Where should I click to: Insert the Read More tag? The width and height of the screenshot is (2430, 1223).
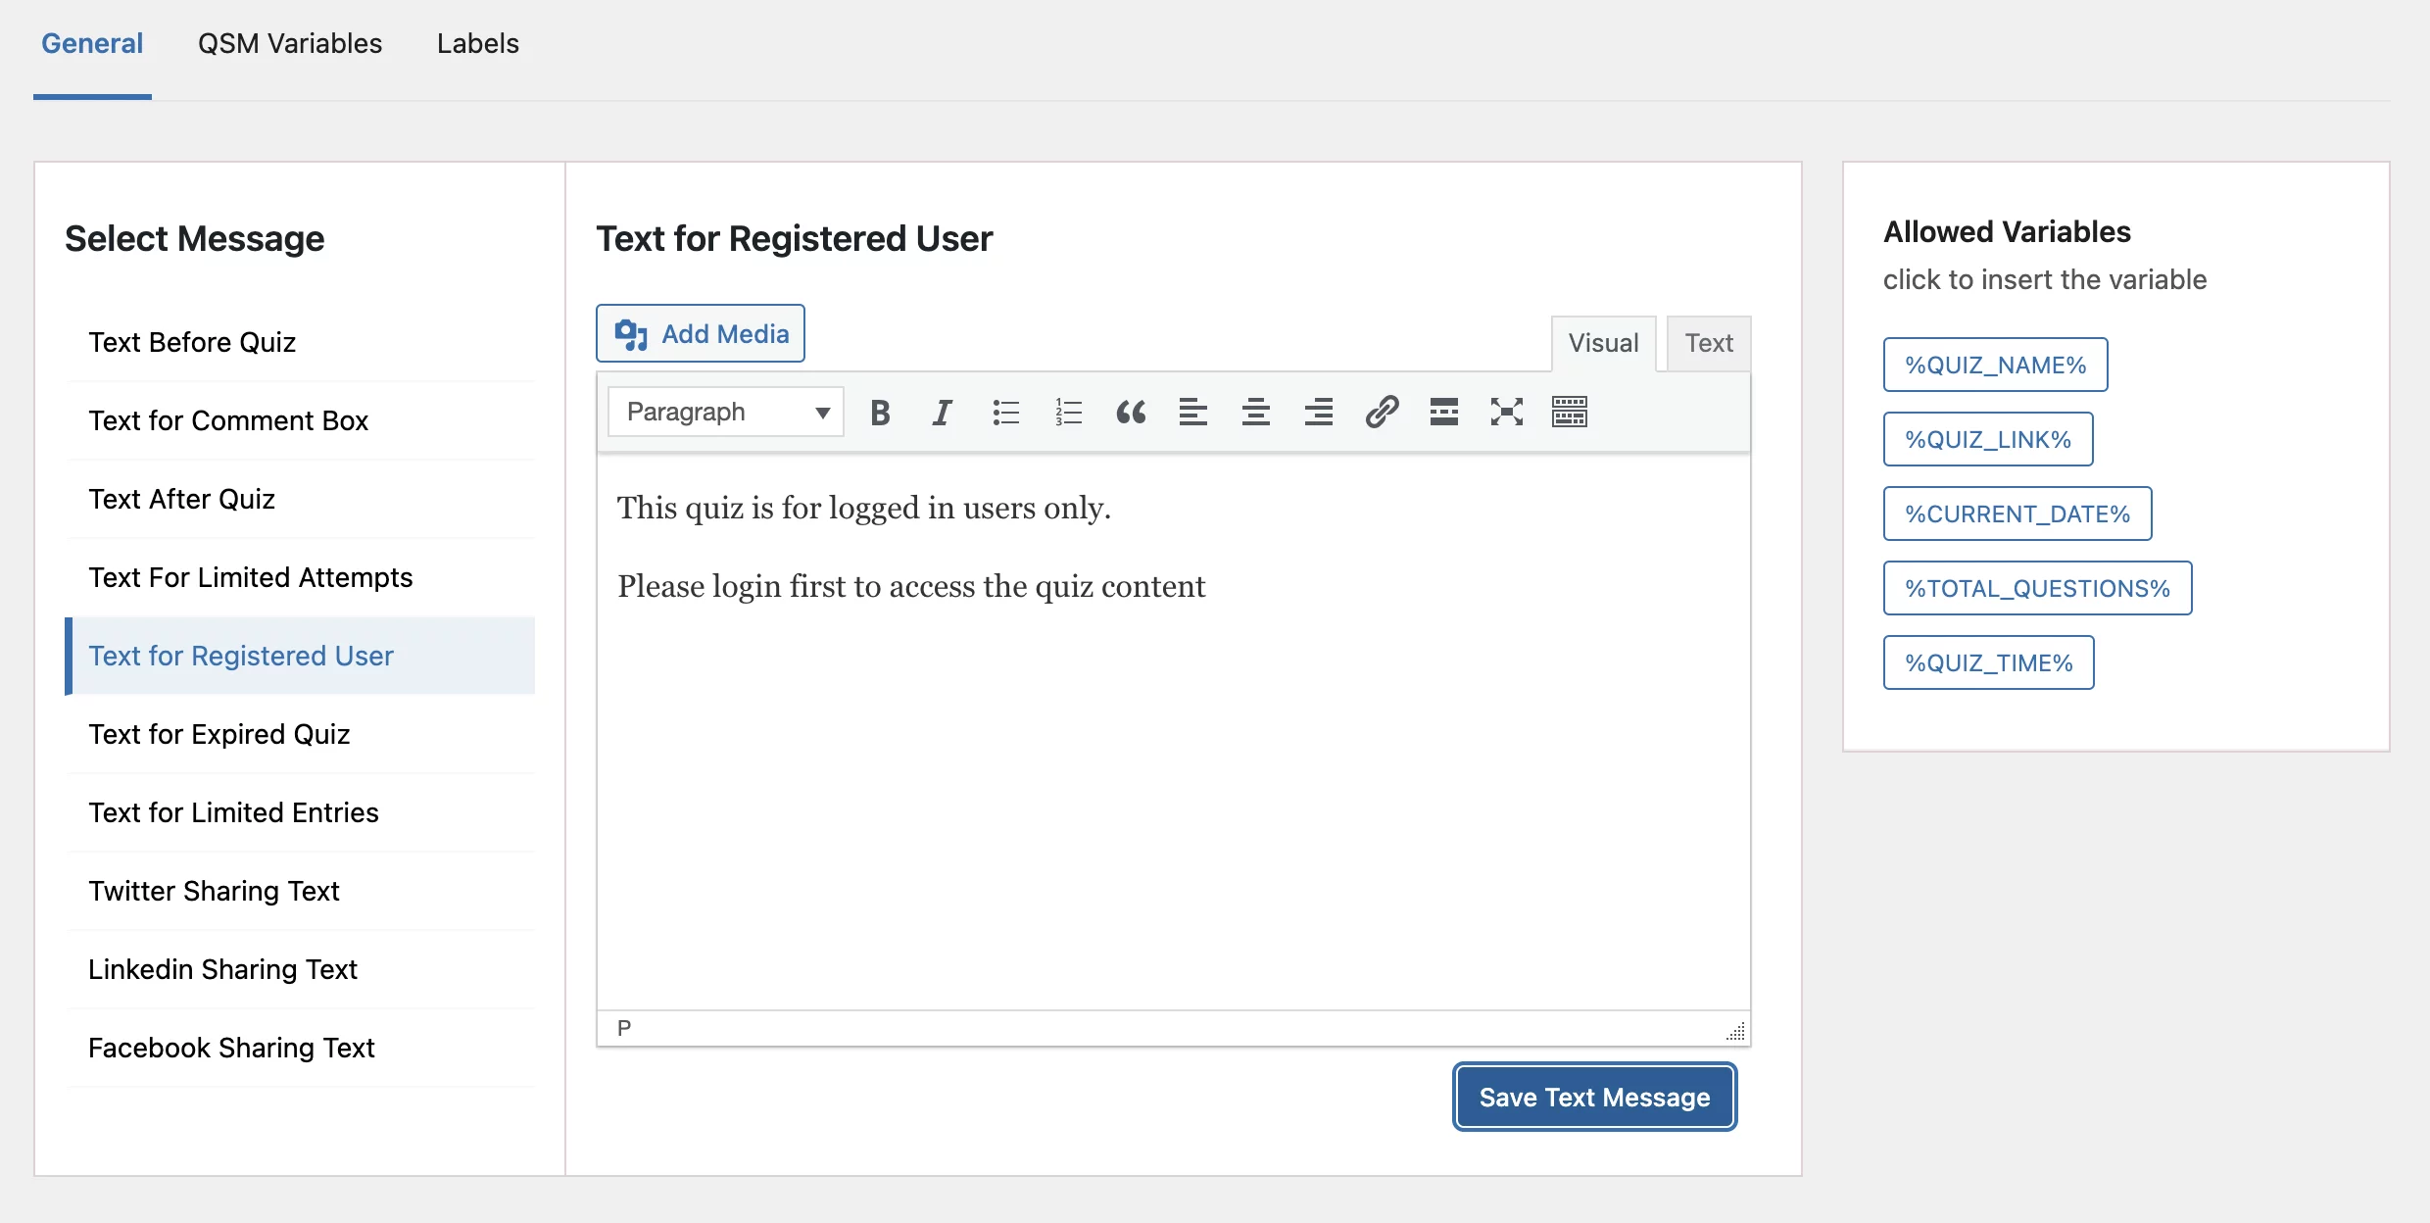coord(1444,413)
